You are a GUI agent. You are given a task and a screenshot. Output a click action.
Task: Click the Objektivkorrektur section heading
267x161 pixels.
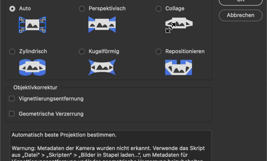point(35,87)
